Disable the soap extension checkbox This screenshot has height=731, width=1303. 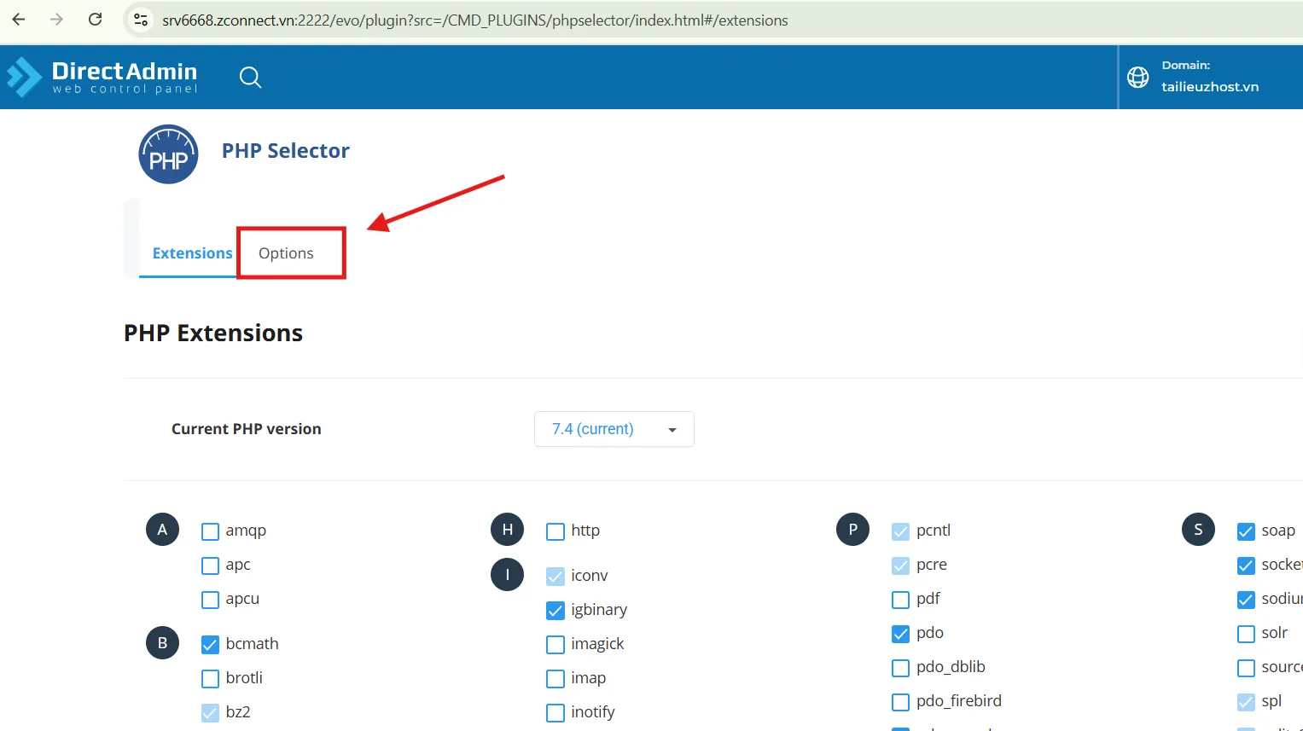[1246, 531]
